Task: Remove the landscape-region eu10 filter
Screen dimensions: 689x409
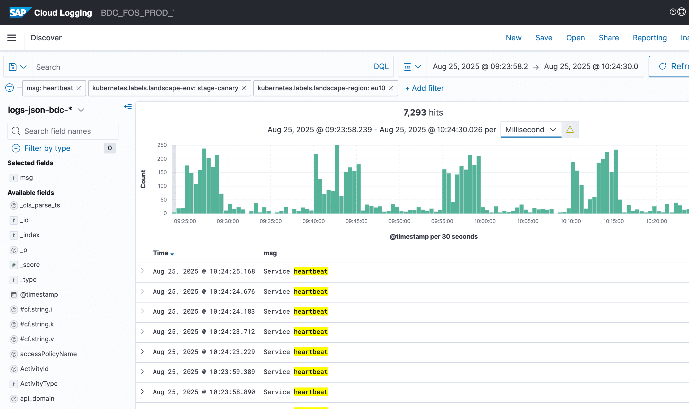Action: [390, 88]
